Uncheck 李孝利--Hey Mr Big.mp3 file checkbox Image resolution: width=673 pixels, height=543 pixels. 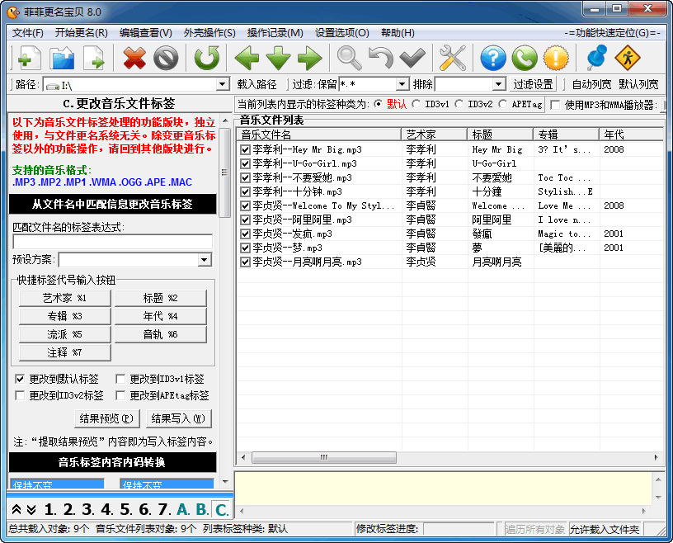tap(245, 149)
